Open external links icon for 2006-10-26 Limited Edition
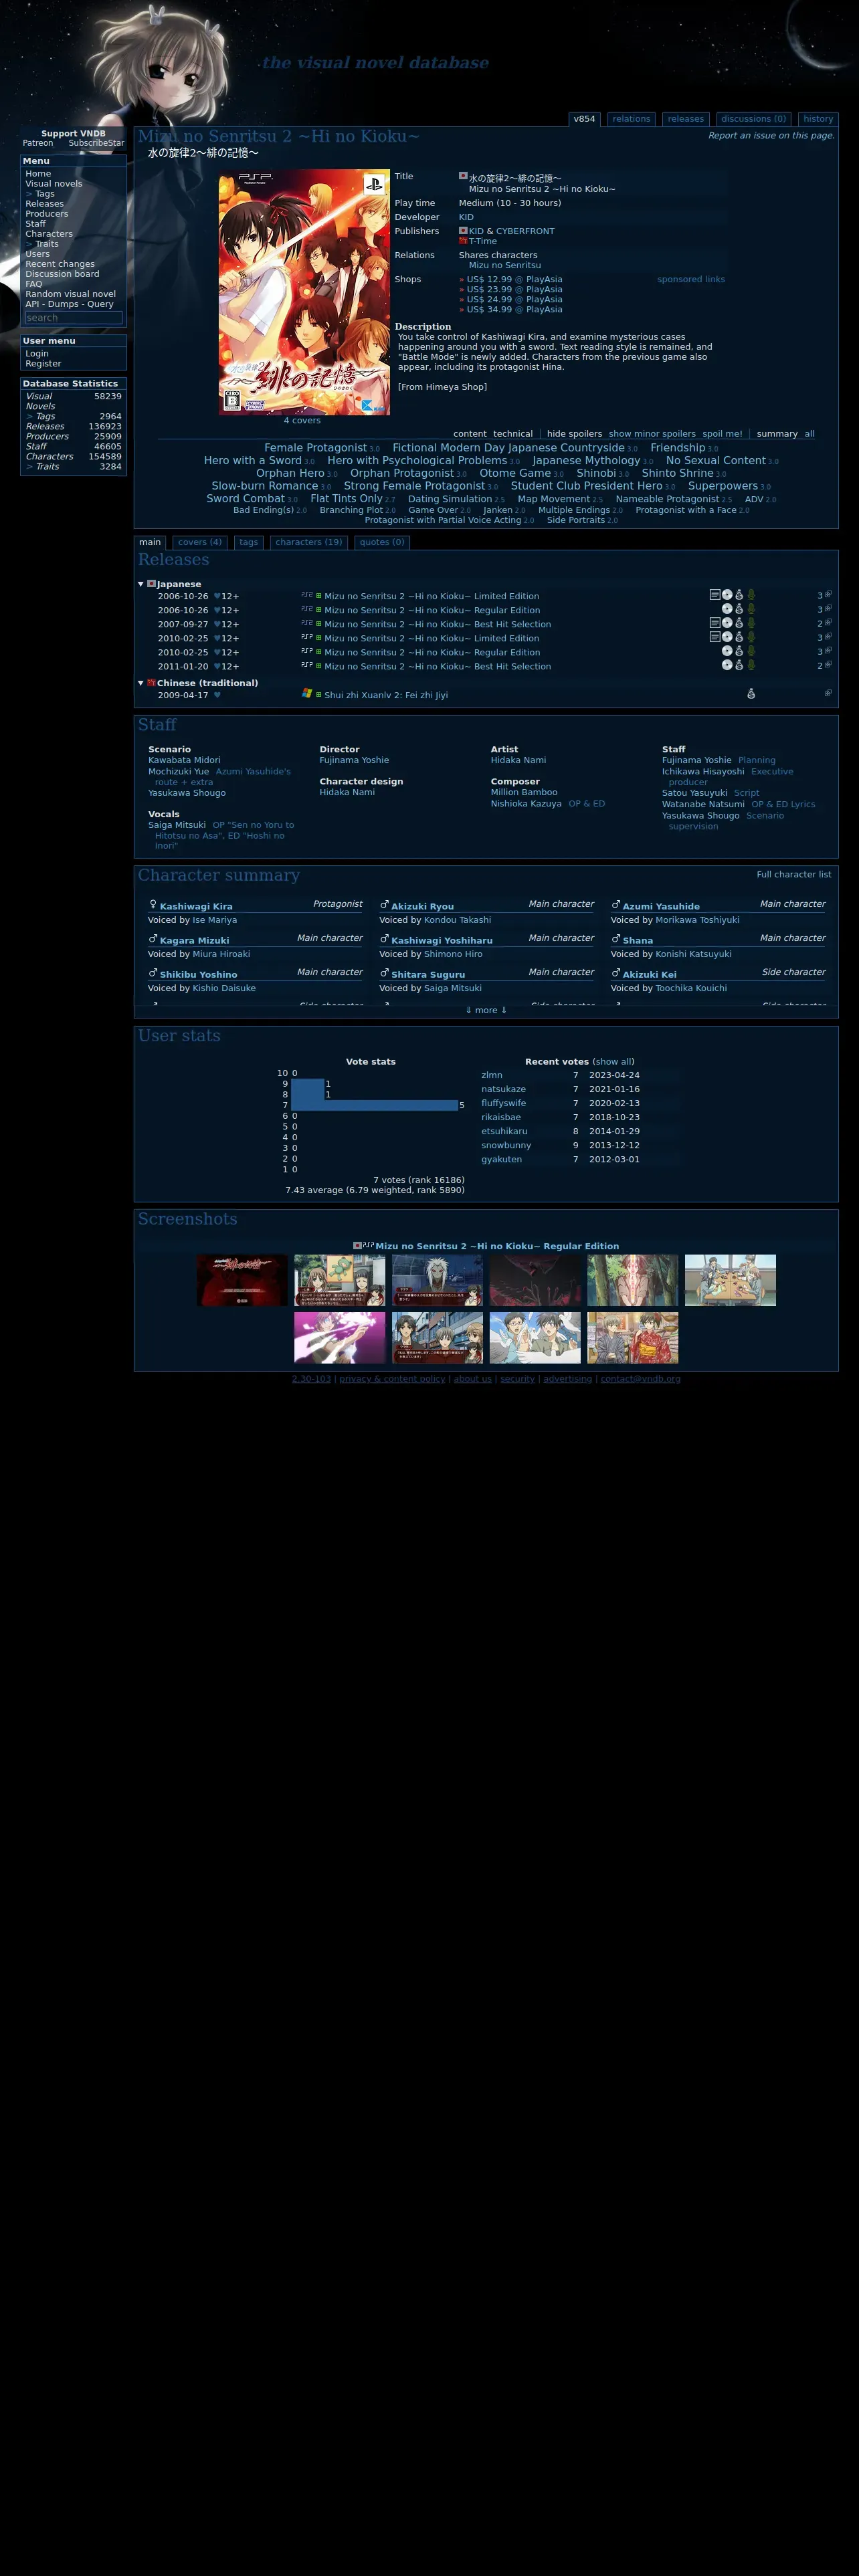The width and height of the screenshot is (859, 2576). point(828,594)
